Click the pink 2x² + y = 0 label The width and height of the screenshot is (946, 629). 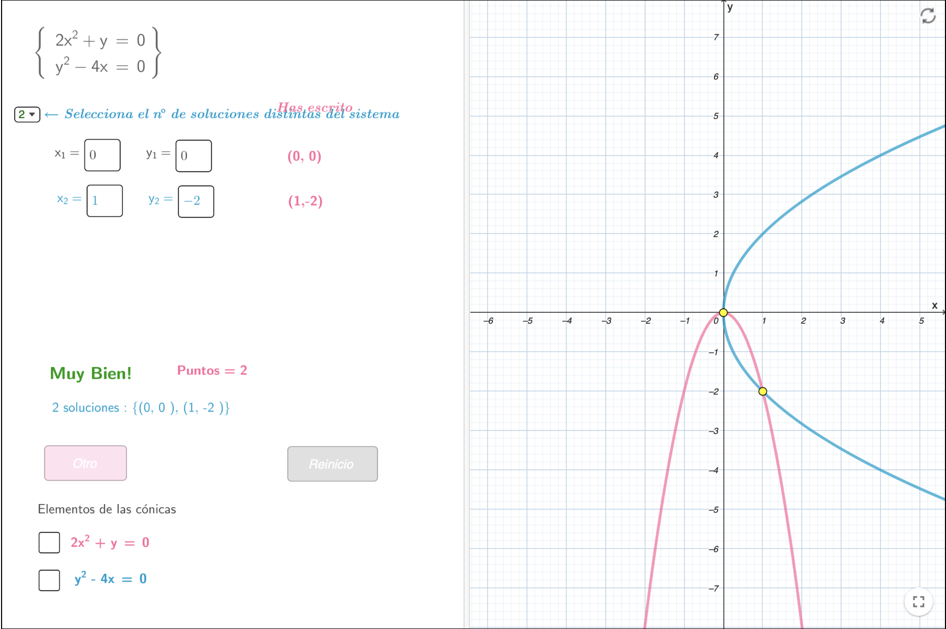coord(110,542)
